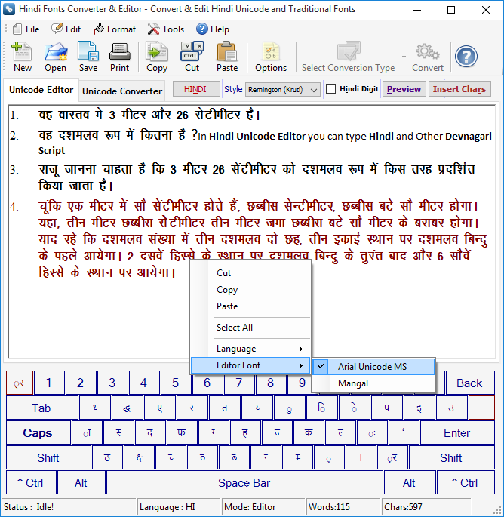Open the Style Remington (Kruti) dropdown
Image resolution: width=504 pixels, height=517 pixels.
[x=282, y=89]
